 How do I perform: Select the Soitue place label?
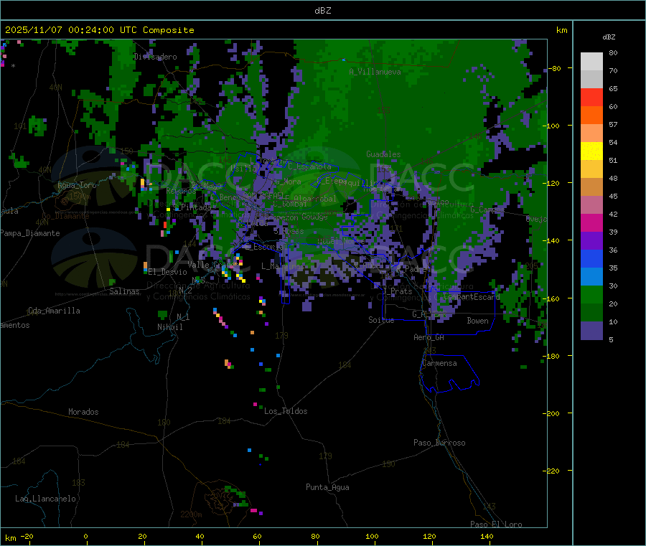(381, 320)
